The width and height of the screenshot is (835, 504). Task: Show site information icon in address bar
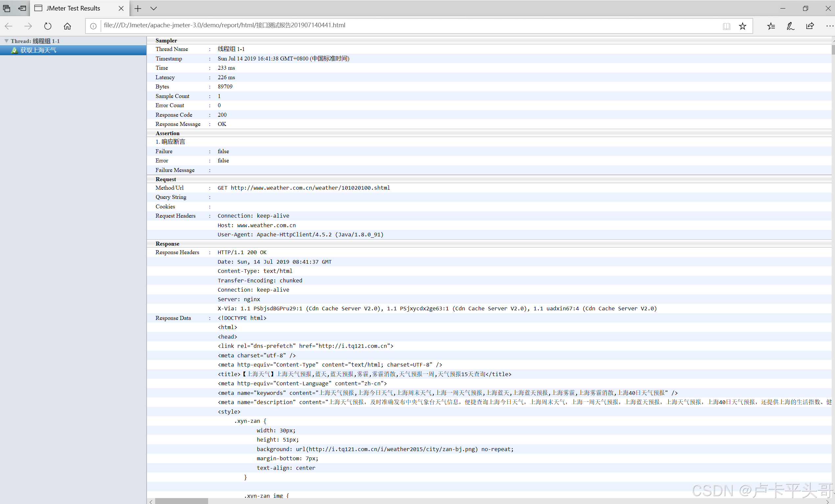(x=93, y=26)
